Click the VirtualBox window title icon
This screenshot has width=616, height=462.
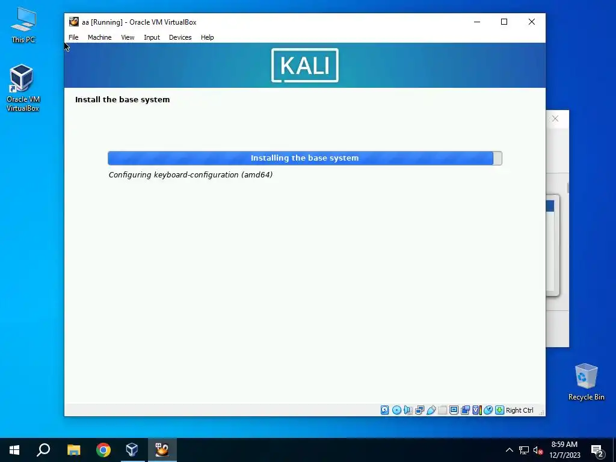[x=74, y=22]
